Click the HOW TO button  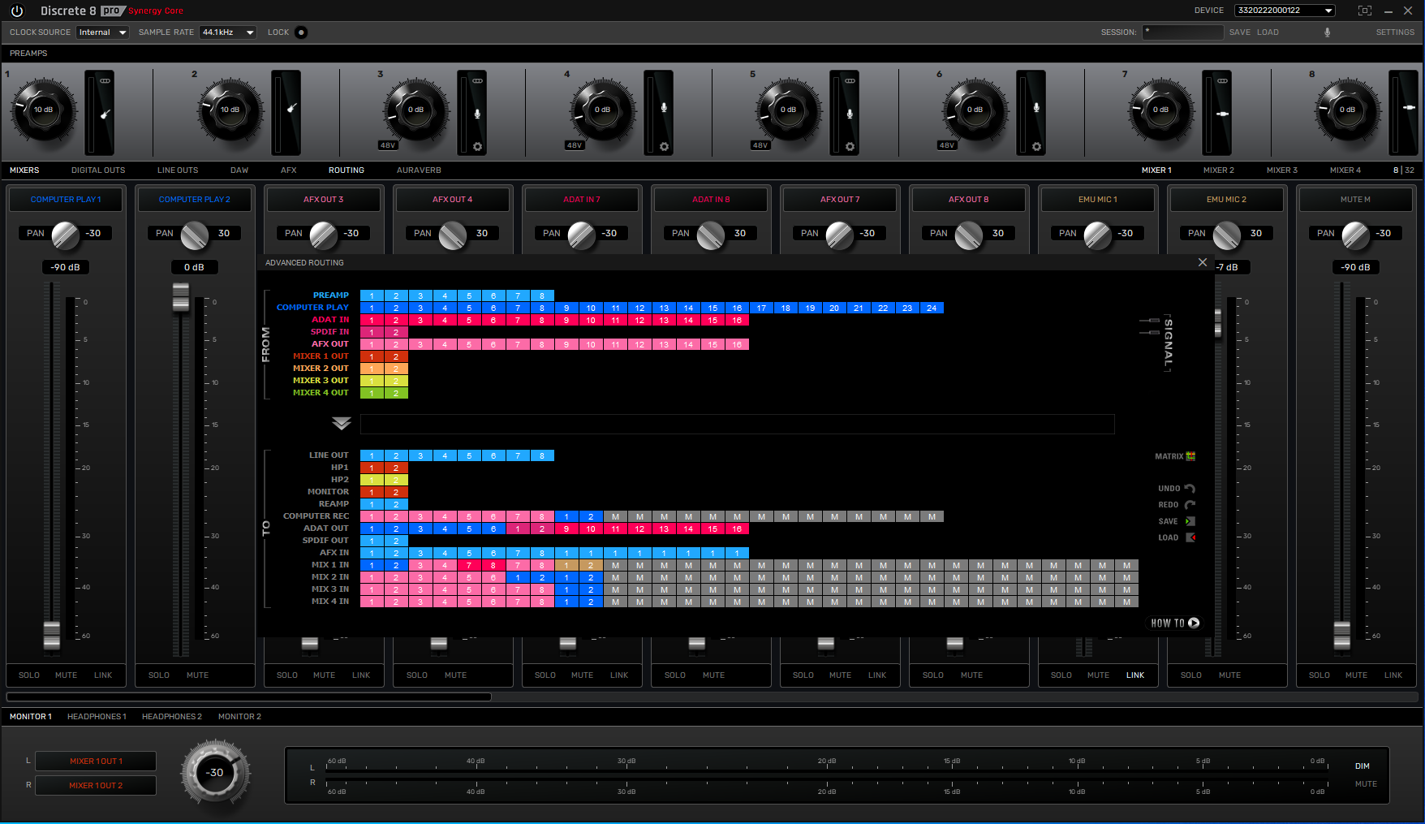1174,623
